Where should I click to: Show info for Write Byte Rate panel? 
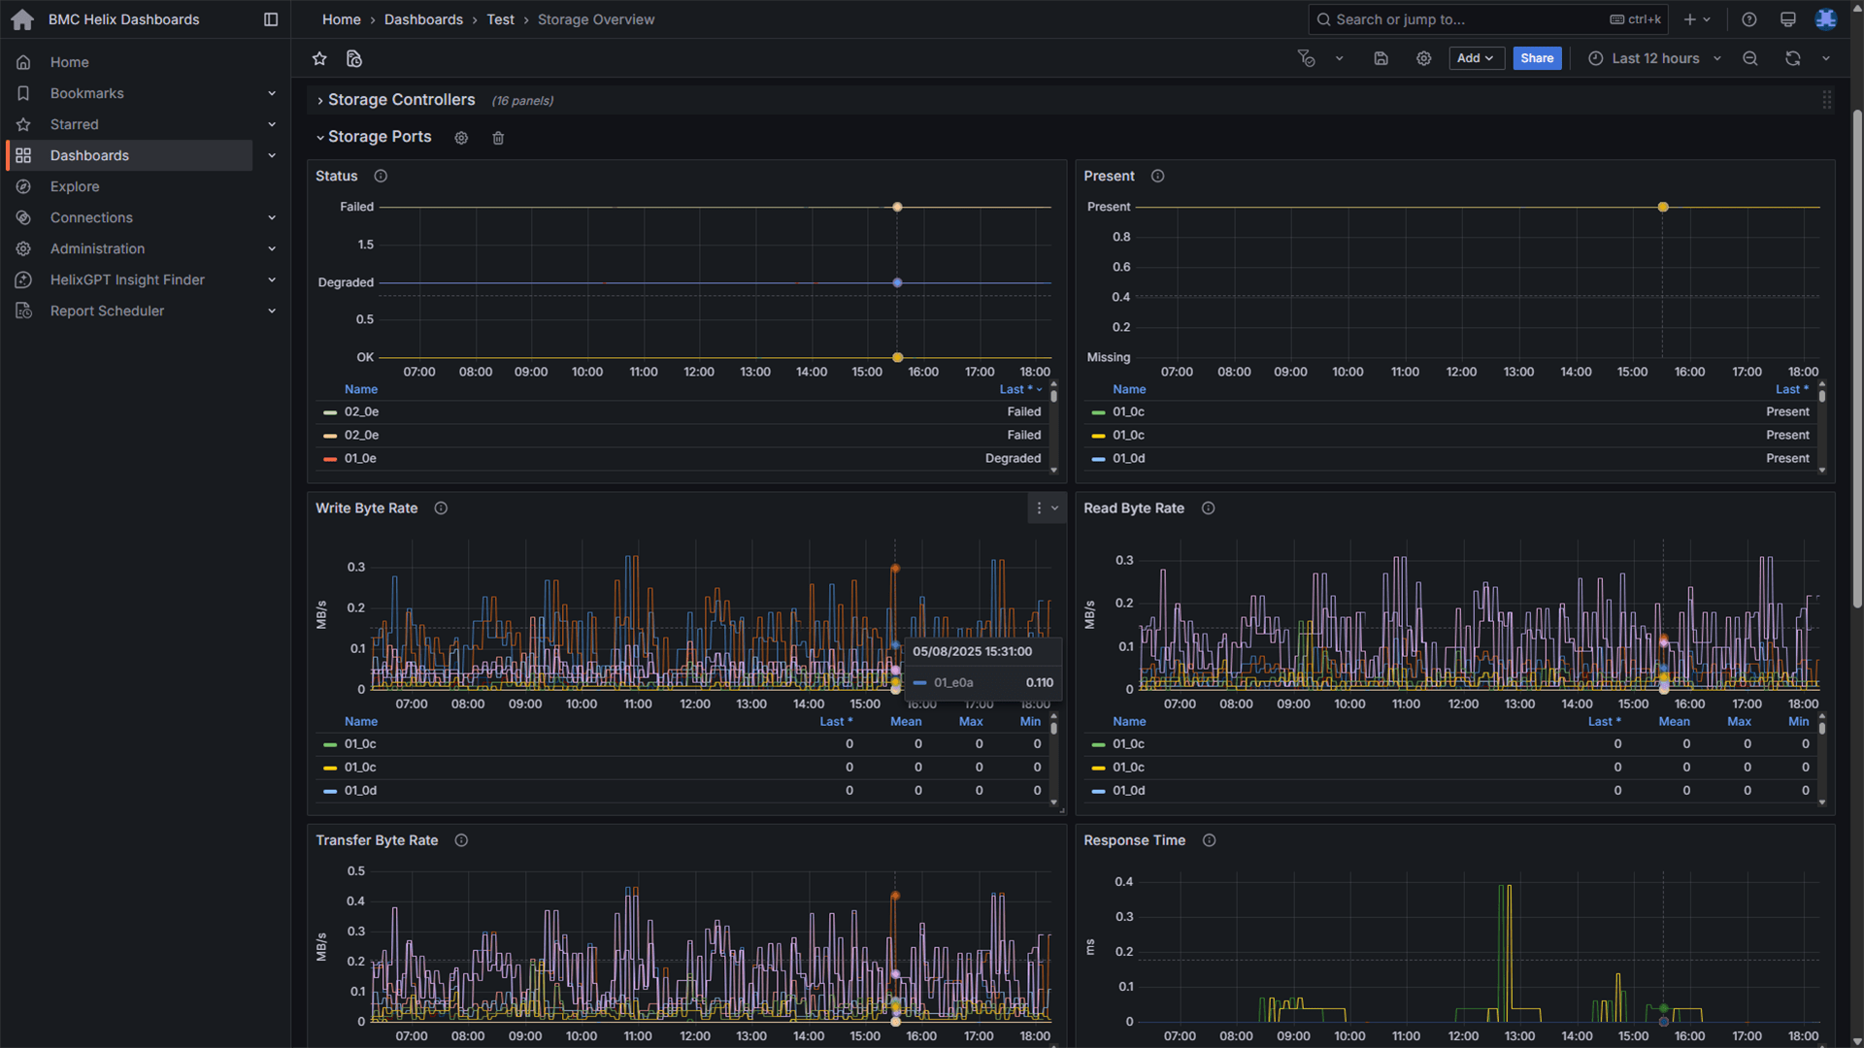click(441, 508)
